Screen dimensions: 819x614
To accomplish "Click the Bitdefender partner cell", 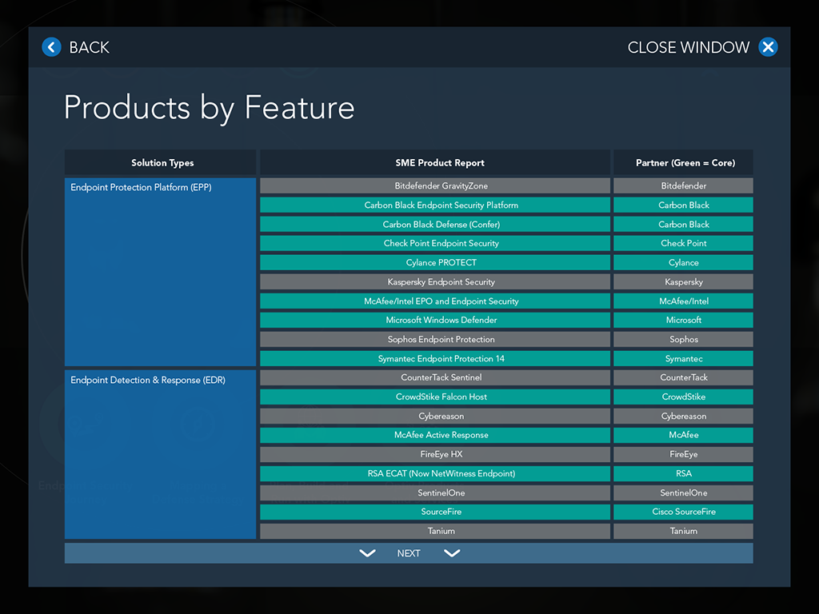I will (683, 185).
